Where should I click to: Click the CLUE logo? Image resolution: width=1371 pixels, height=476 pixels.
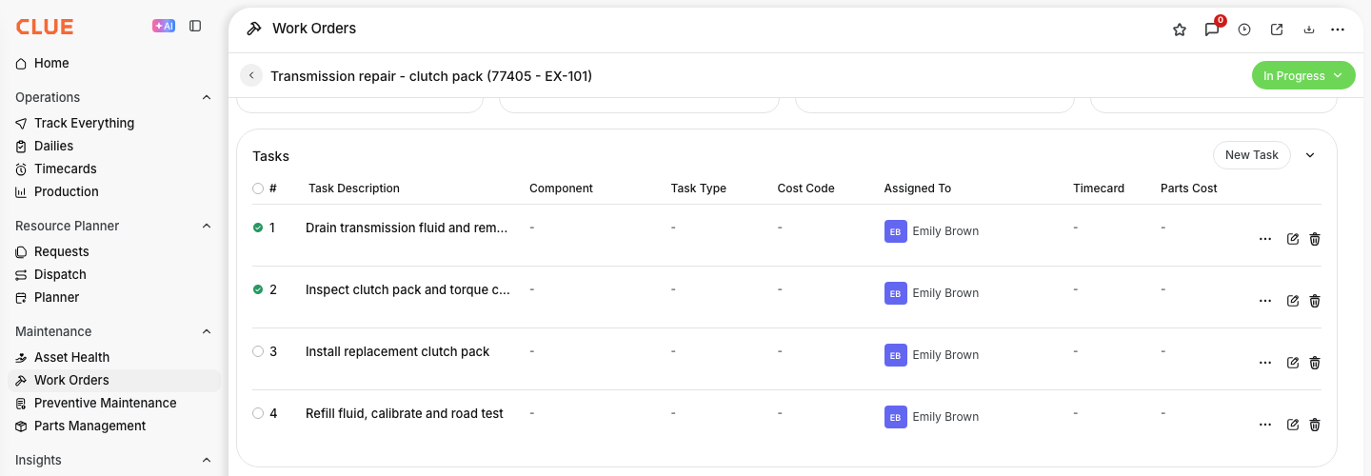point(45,27)
